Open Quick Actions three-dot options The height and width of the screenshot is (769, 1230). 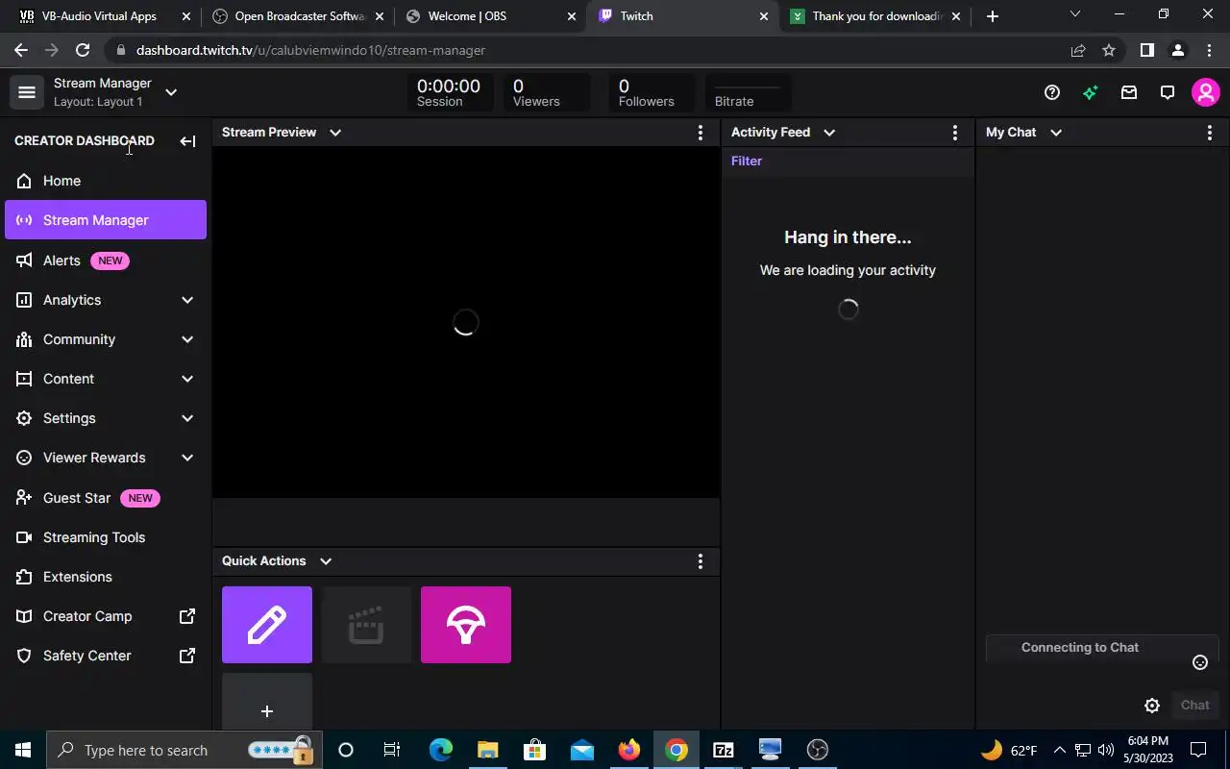(x=701, y=561)
